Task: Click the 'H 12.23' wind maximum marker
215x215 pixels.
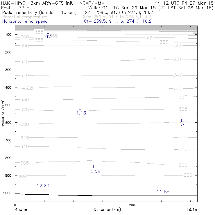Action: (43, 183)
